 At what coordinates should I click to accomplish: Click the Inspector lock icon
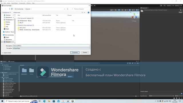tap(180, 8)
